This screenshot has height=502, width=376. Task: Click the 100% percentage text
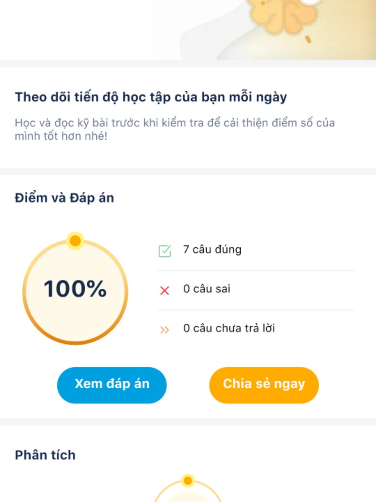[75, 289]
